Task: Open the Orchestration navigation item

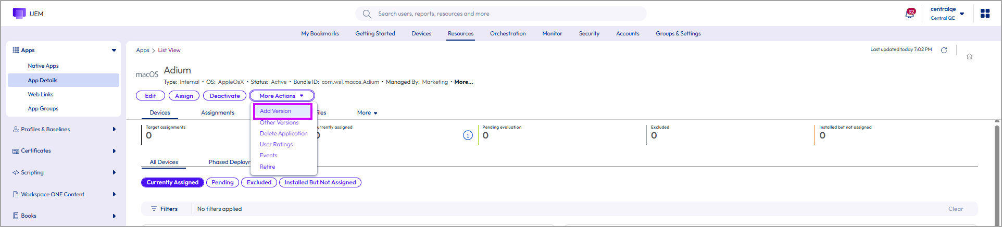Action: 508,33
